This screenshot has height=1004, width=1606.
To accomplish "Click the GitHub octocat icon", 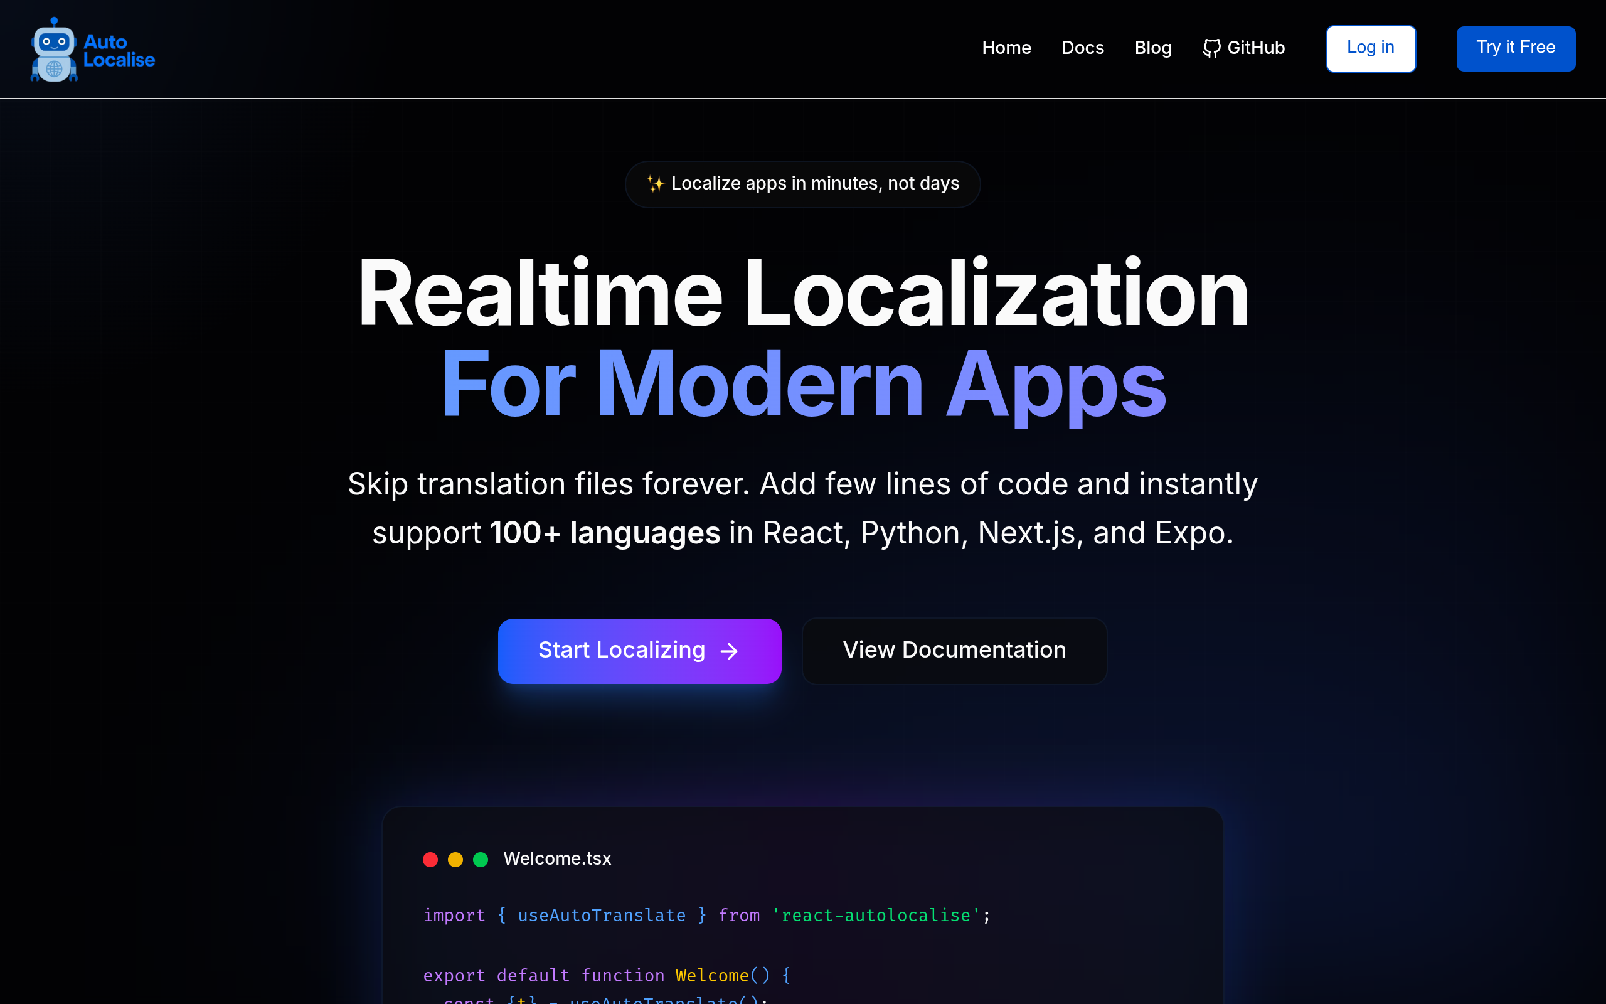I will [x=1212, y=48].
